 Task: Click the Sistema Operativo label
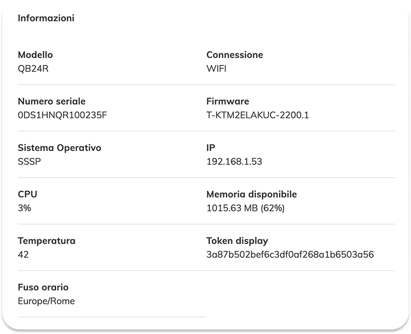[60, 147]
